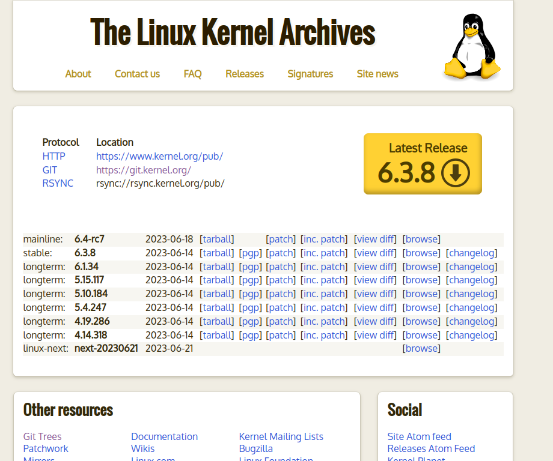Viewport: 553px width, 461px height.
Task: Open the Patchwork link
Action: click(46, 448)
